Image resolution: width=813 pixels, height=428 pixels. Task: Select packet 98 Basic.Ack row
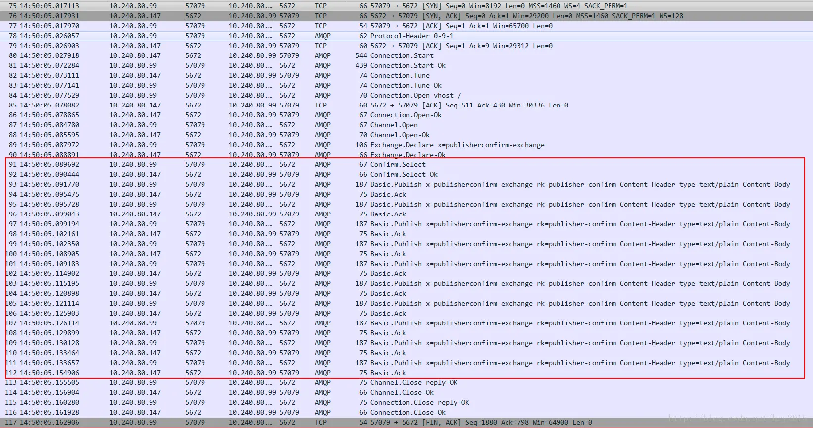click(x=406, y=234)
